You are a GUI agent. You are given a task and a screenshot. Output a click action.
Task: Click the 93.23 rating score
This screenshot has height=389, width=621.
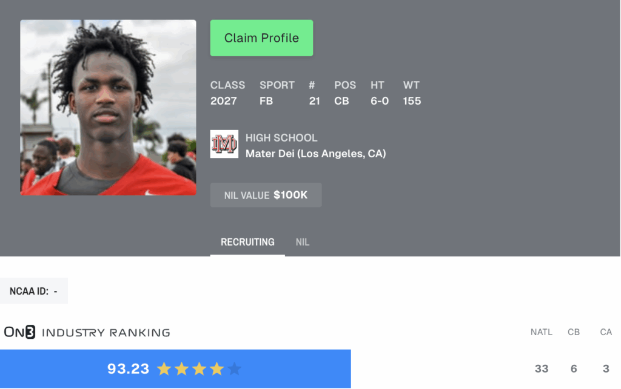tap(128, 369)
